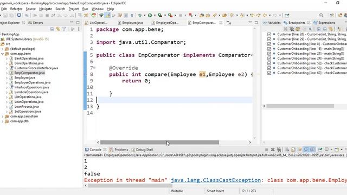Show hidden editor tabs overflow list
Viewport: 347px width, 195px height.
click(x=229, y=23)
